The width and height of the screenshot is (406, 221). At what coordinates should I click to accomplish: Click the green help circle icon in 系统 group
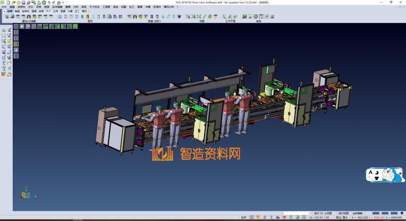(257, 17)
